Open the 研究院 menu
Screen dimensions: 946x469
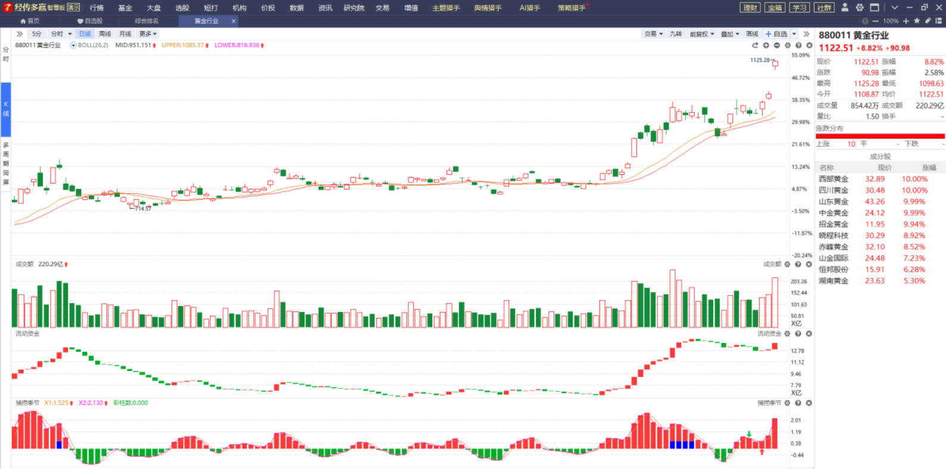coord(354,8)
